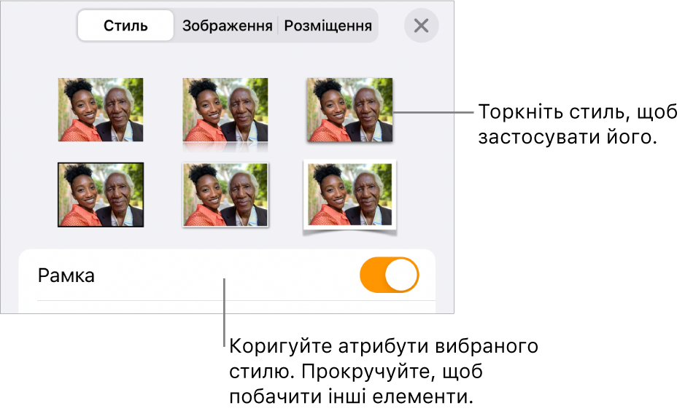The height and width of the screenshot is (411, 685).
Task: Apply the thick white frame with curved shadow
Action: [349, 197]
